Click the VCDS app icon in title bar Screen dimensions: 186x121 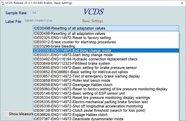(3, 3)
